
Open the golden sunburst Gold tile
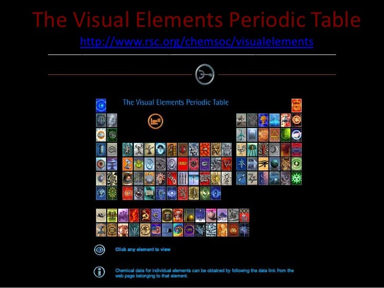(x=216, y=178)
